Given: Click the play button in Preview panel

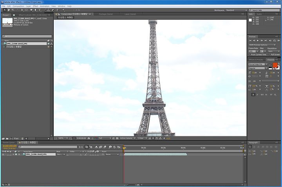Looking at the screenshot, I should click(x=258, y=41).
